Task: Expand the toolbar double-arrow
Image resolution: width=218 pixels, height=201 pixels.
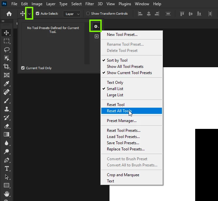Action: (3, 21)
